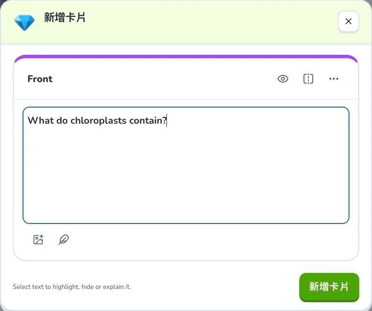Toggle card preview with eye icon
The image size is (372, 311).
[x=283, y=79]
